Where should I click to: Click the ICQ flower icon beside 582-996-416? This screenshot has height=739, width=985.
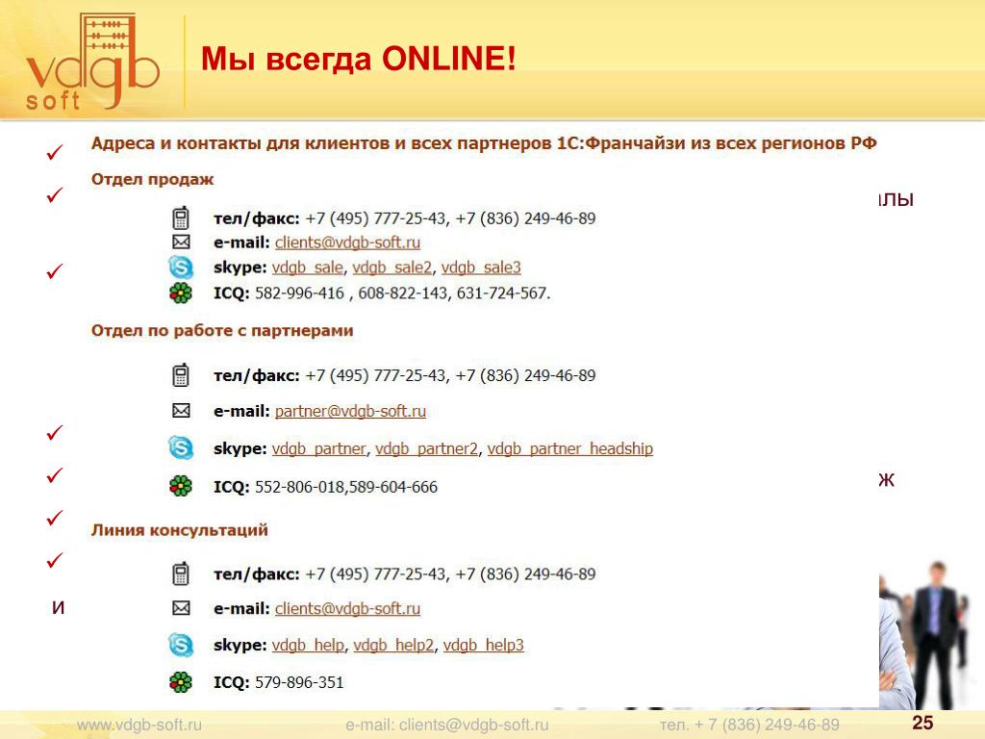[181, 293]
